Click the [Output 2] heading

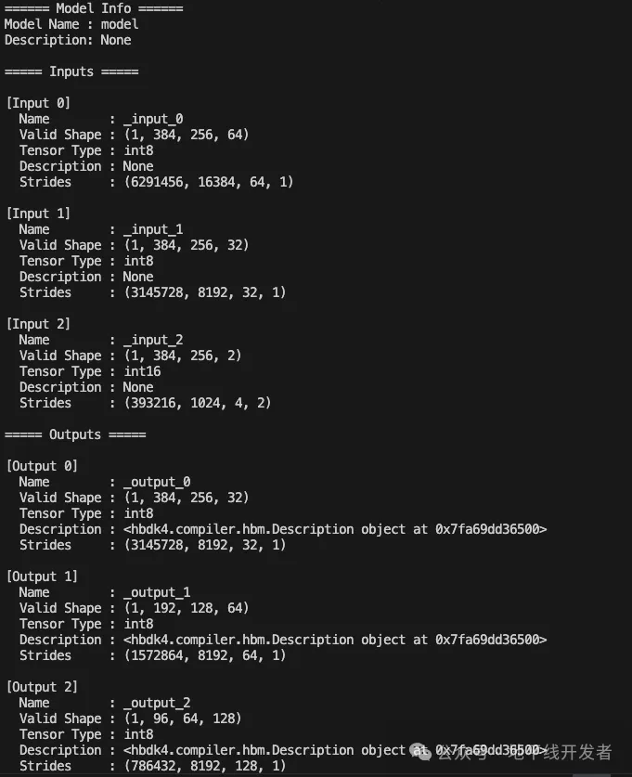(x=42, y=687)
